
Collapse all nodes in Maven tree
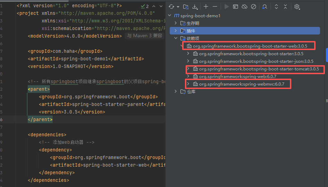click(285, 7)
